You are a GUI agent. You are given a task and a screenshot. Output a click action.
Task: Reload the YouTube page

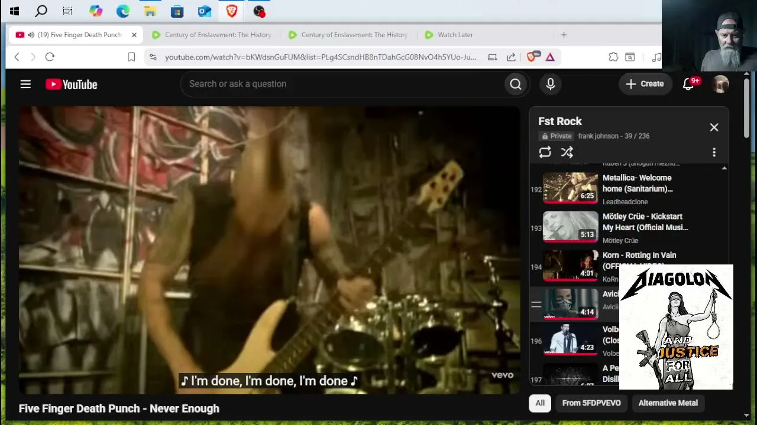(x=50, y=57)
